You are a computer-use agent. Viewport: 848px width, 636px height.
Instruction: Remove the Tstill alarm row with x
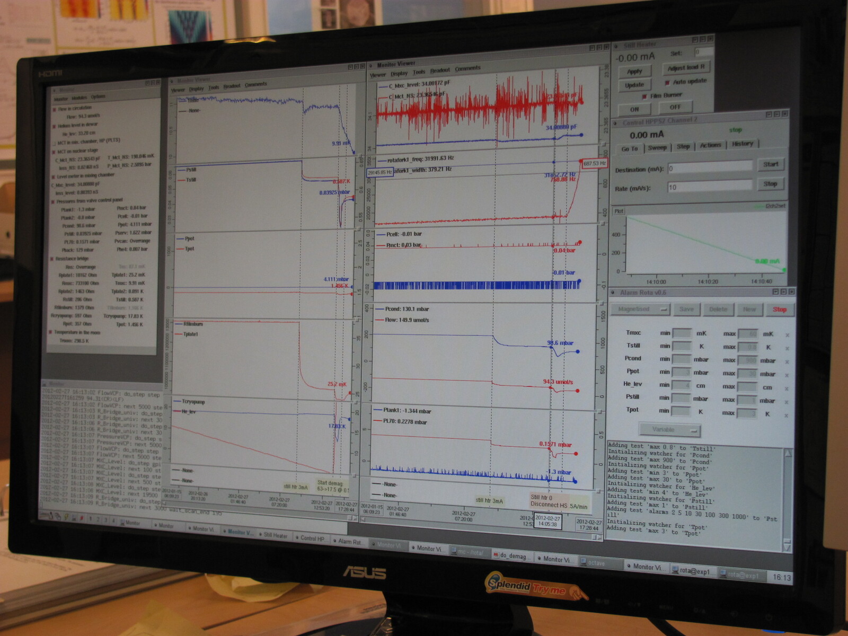click(x=787, y=348)
